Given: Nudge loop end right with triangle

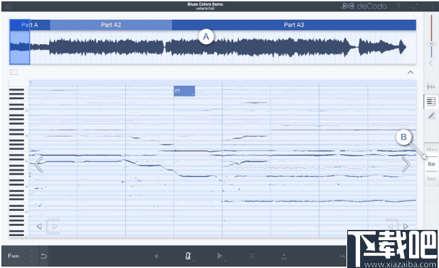Looking at the screenshot, I should [406, 227].
